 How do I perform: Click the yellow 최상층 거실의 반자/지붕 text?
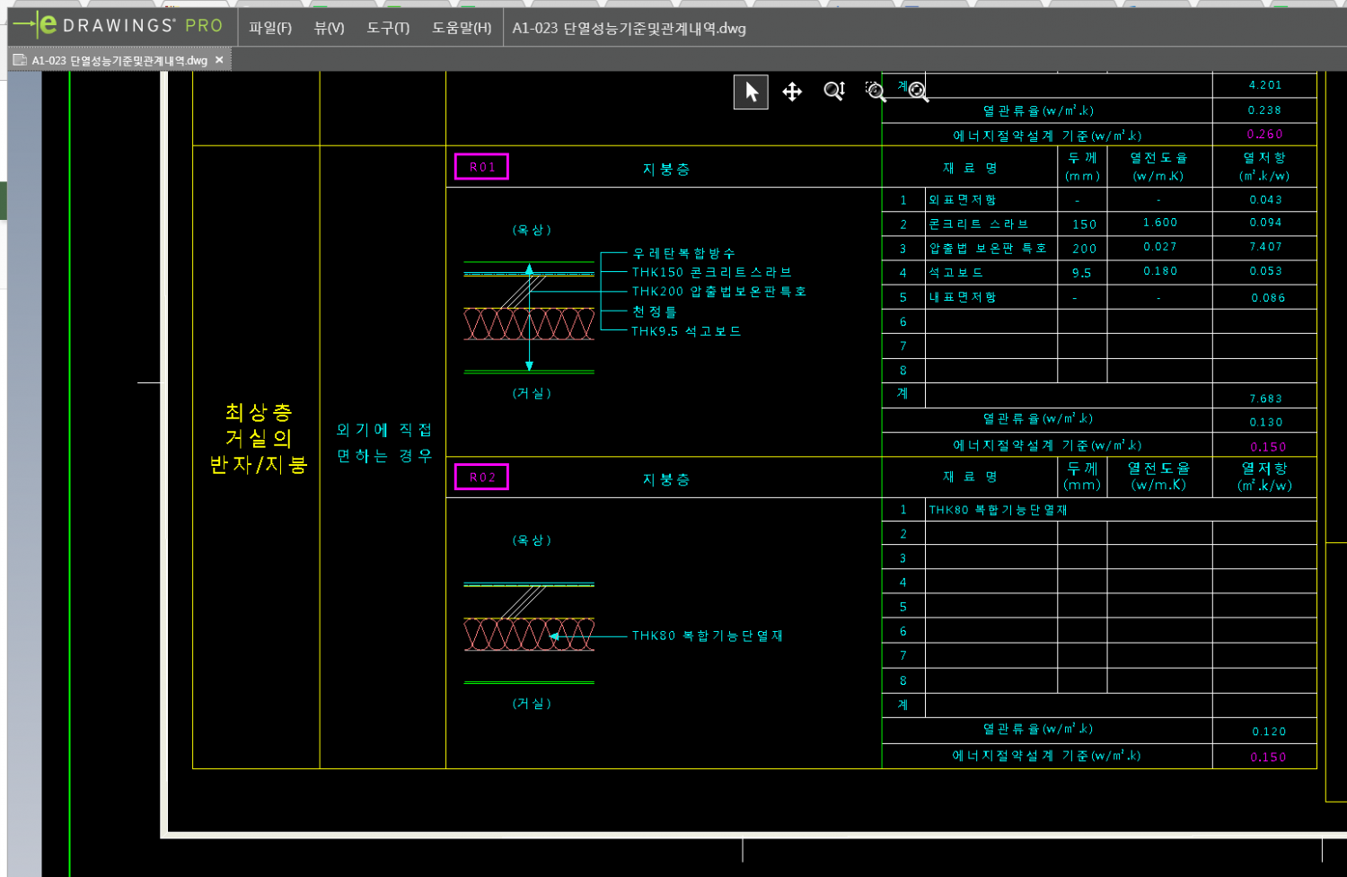click(x=259, y=438)
